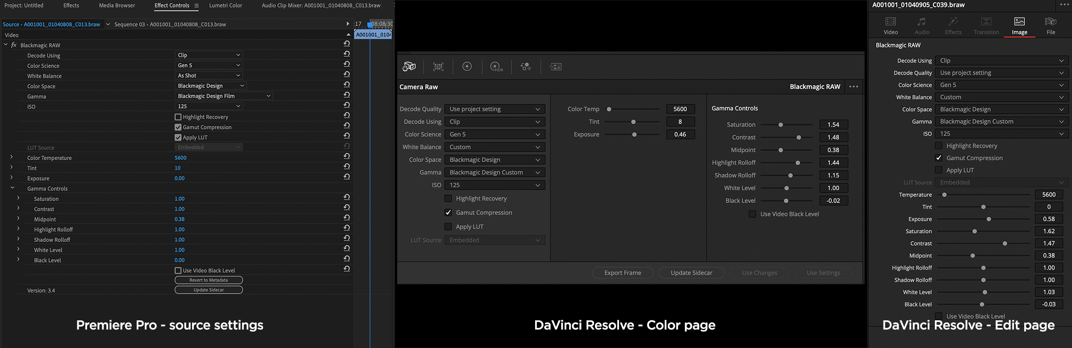
Task: Open the Camera Raw palette icon in Resolve
Action: pyautogui.click(x=409, y=66)
